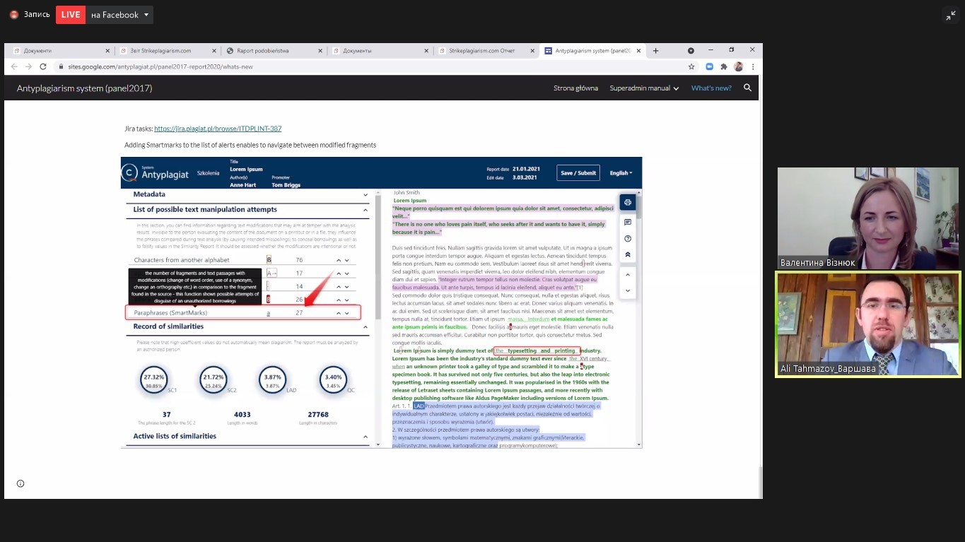Switch to Звіт Strikeplagiarism.com tab
Image resolution: width=965 pixels, height=542 pixels.
166,51
